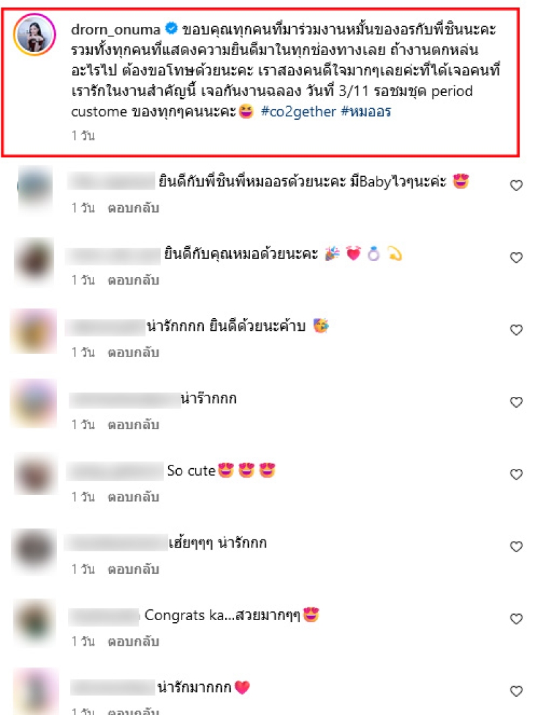Open avatar of So cute commenter
Screen dimensions: 538x715
(35, 474)
